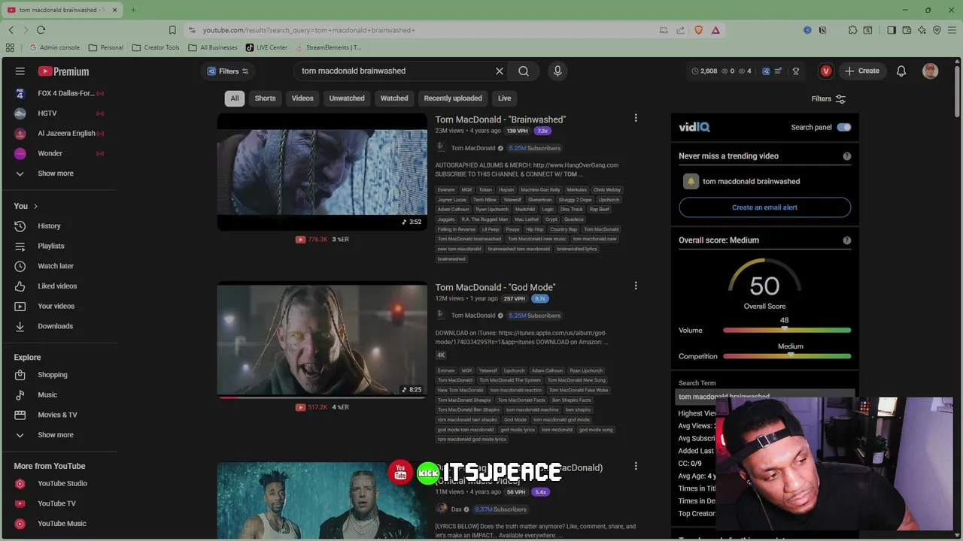
Task: Select the Shorts filter chip
Action: point(265,98)
